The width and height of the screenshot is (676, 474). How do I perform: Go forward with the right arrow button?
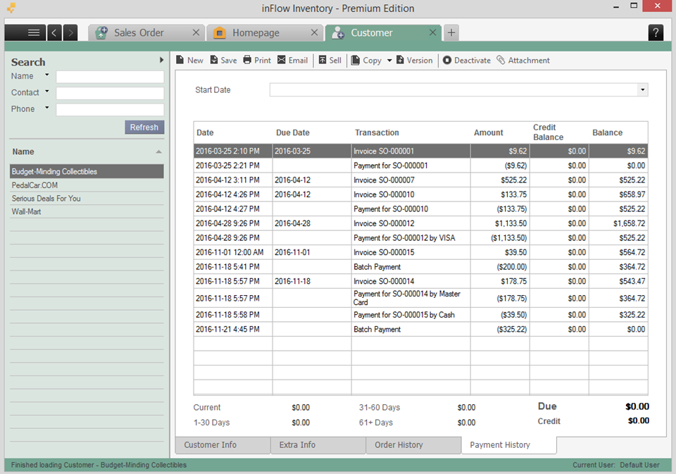point(70,33)
